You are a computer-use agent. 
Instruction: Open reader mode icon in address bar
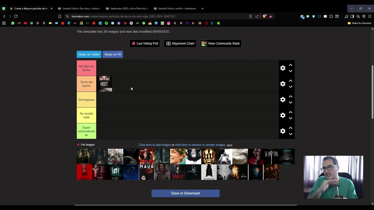click(x=250, y=16)
